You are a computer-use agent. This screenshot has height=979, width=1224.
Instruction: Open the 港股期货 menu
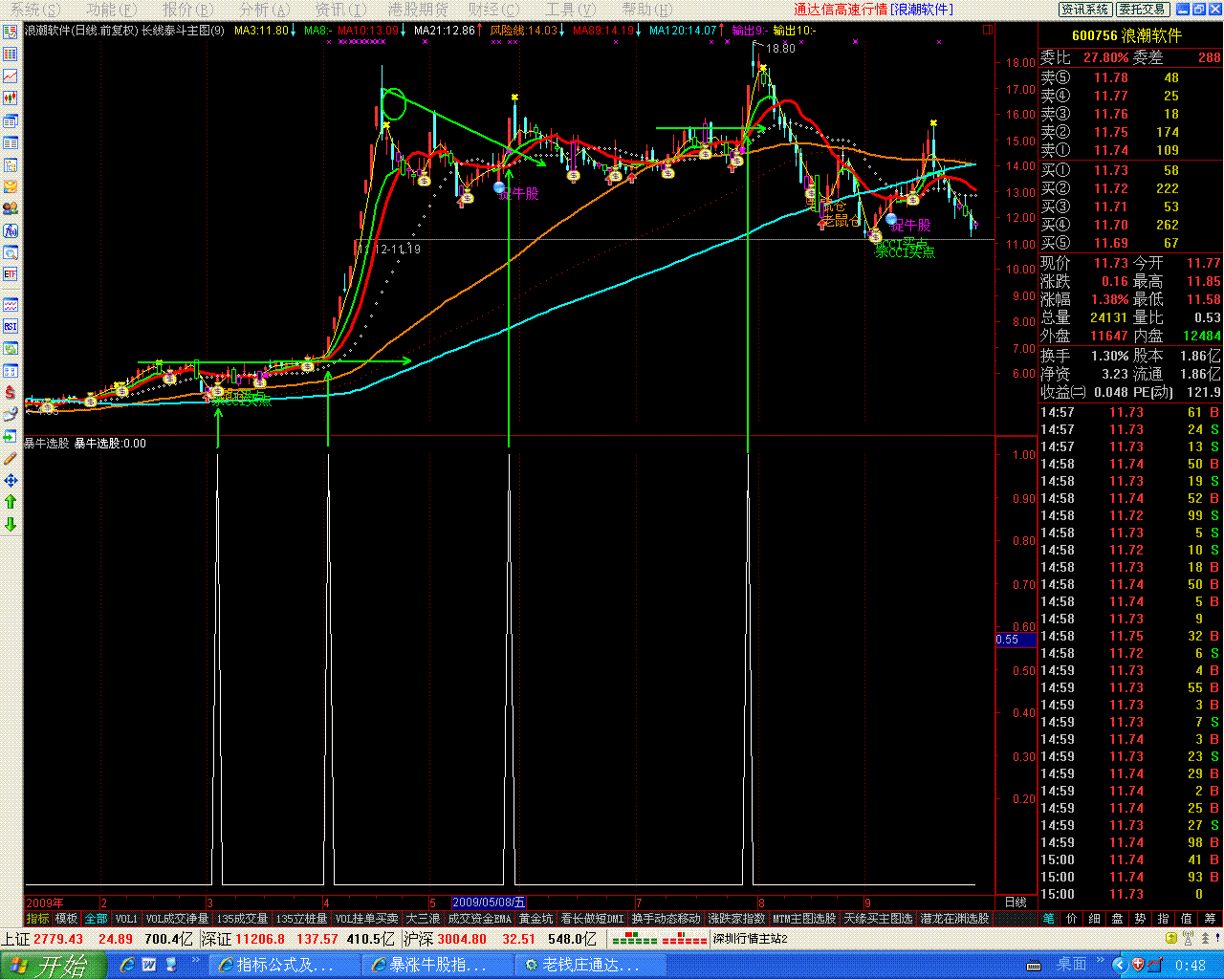(x=418, y=9)
